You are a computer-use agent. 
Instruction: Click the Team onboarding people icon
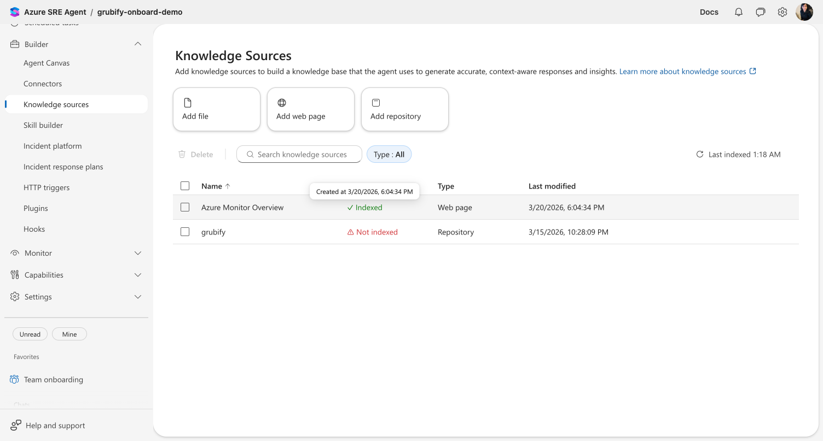click(x=15, y=380)
